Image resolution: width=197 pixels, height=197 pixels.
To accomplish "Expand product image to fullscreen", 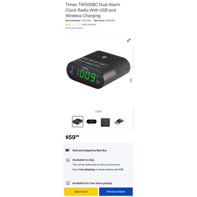I will click(129, 40).
